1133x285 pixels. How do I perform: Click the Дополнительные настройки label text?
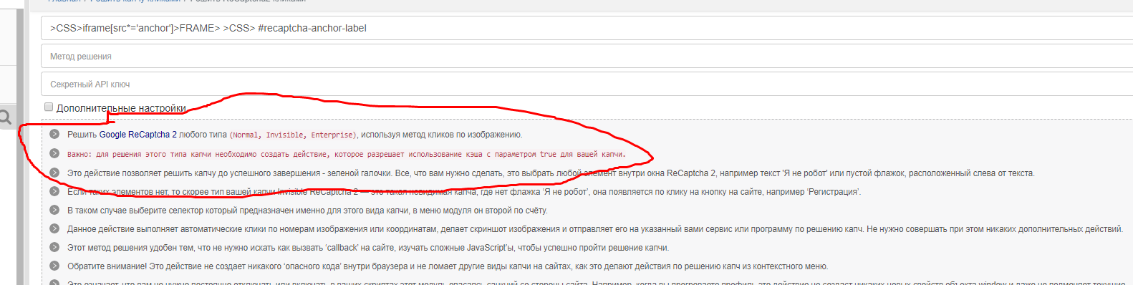[x=121, y=108]
